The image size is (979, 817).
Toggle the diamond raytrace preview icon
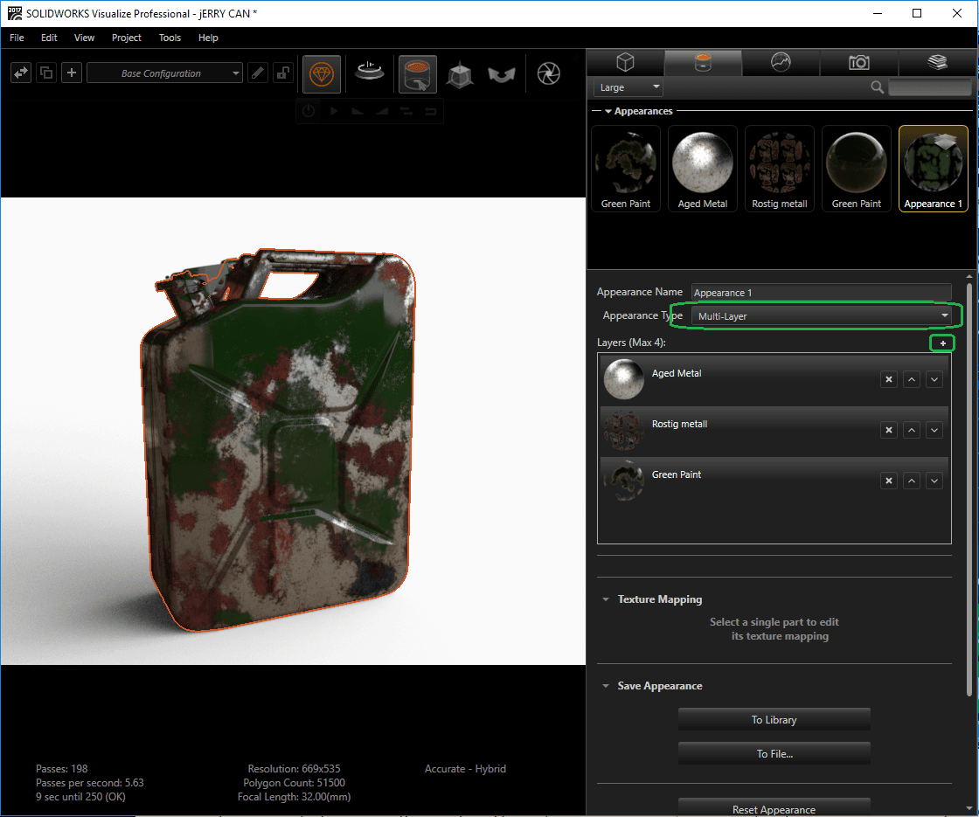pyautogui.click(x=322, y=74)
